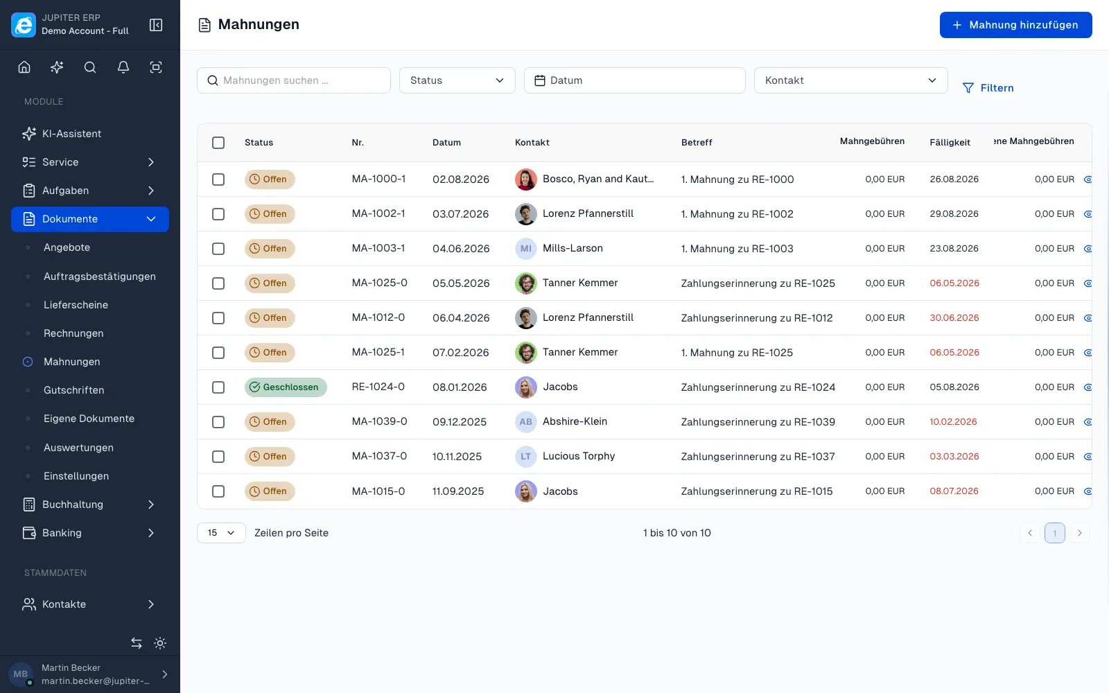This screenshot has width=1109, height=693.
Task: Open Gutschriften in sidebar
Action: click(x=73, y=390)
